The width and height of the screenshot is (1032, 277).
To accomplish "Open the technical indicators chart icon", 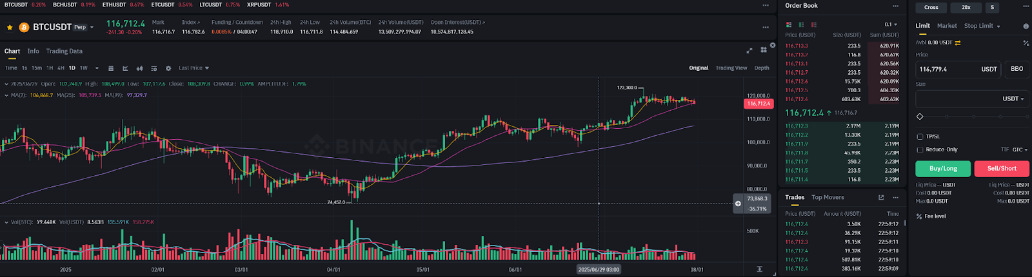I will pyautogui.click(x=125, y=68).
